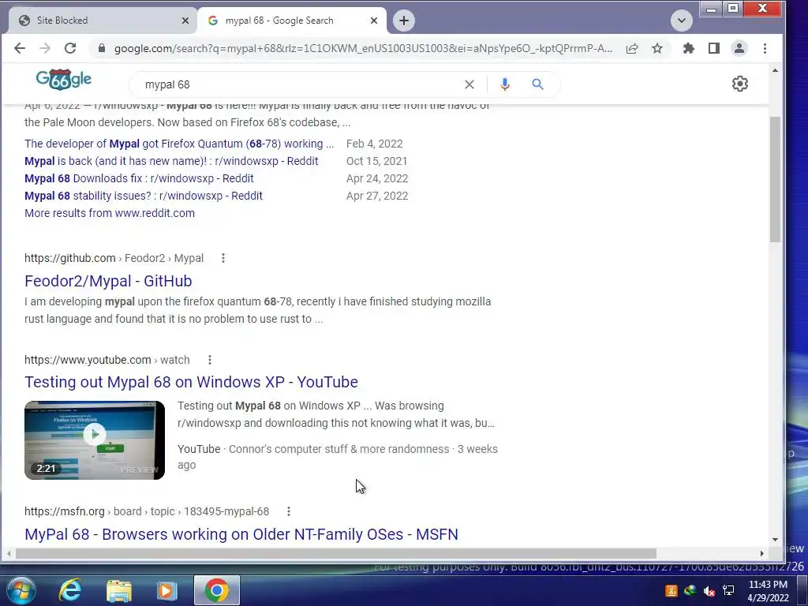Open Chrome's three-dot menu
The height and width of the screenshot is (606, 808).
(x=765, y=48)
